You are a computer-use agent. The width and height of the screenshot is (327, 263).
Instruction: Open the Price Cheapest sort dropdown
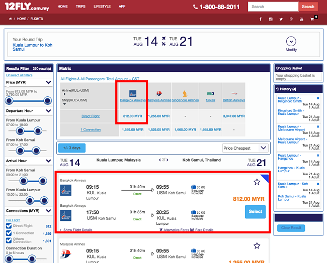[x=246, y=148]
